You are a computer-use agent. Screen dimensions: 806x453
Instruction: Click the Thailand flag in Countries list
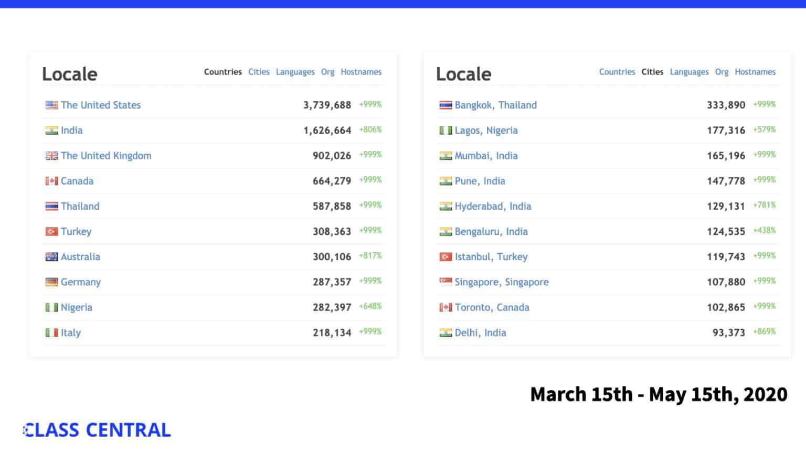(51, 206)
